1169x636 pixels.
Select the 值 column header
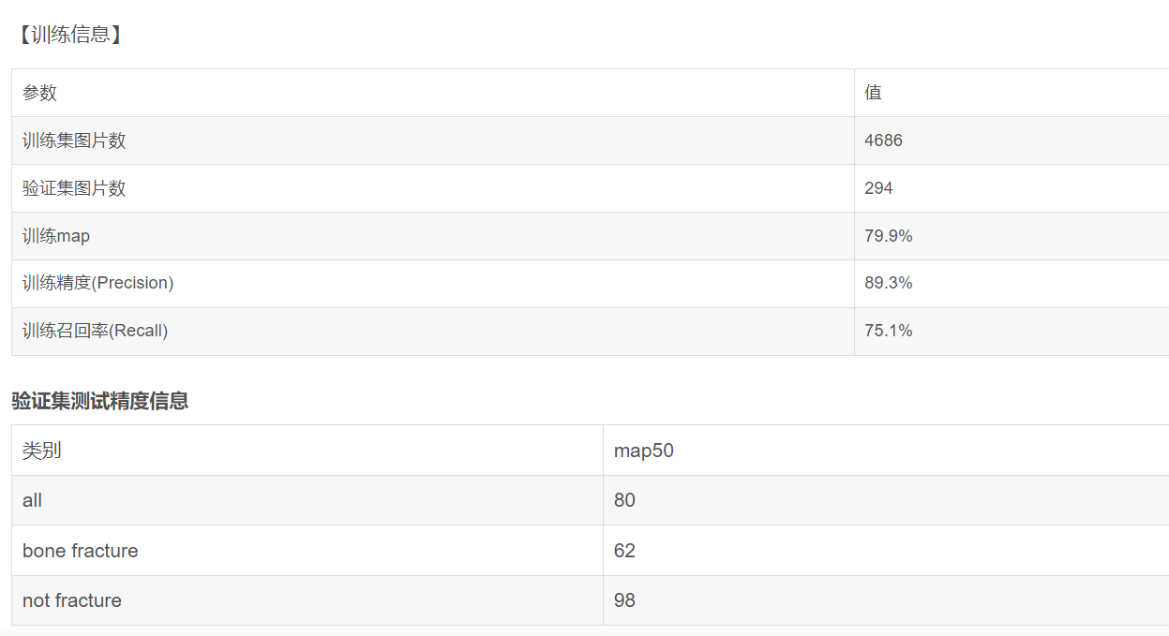click(x=874, y=93)
